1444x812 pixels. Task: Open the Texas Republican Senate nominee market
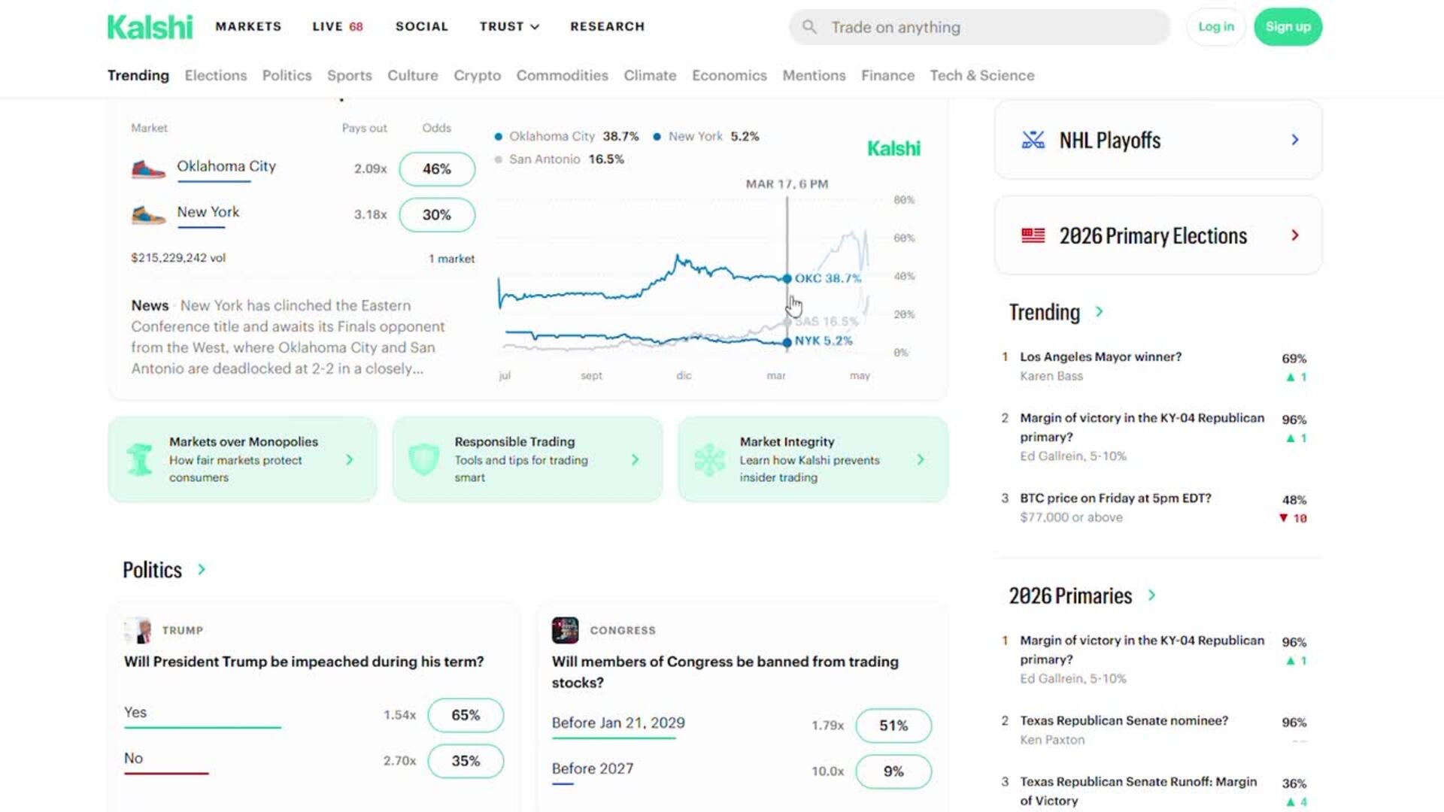[1124, 720]
